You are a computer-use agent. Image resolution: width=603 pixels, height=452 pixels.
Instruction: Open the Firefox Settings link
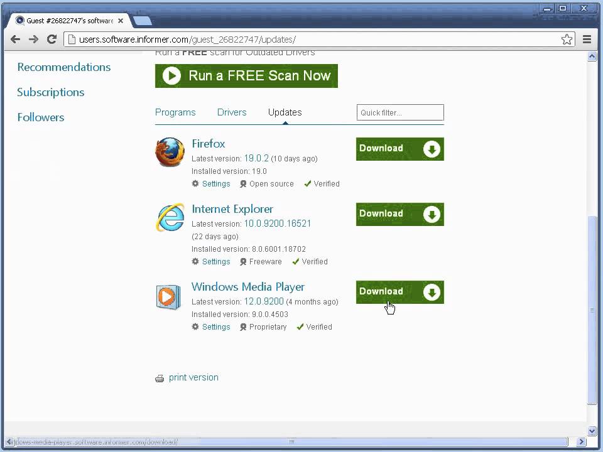(216, 184)
